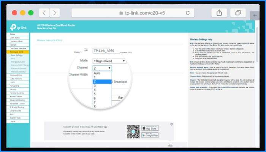Viewport: 266px width, 152px height.
Task: Open the Mode dropdown
Action: click(109, 61)
